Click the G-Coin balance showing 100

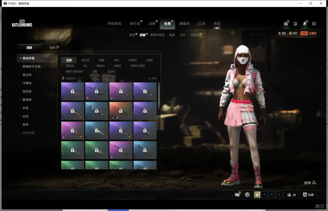(282, 33)
